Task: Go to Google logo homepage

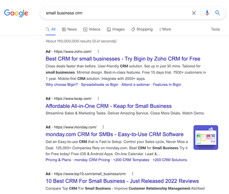Action: coord(16,13)
